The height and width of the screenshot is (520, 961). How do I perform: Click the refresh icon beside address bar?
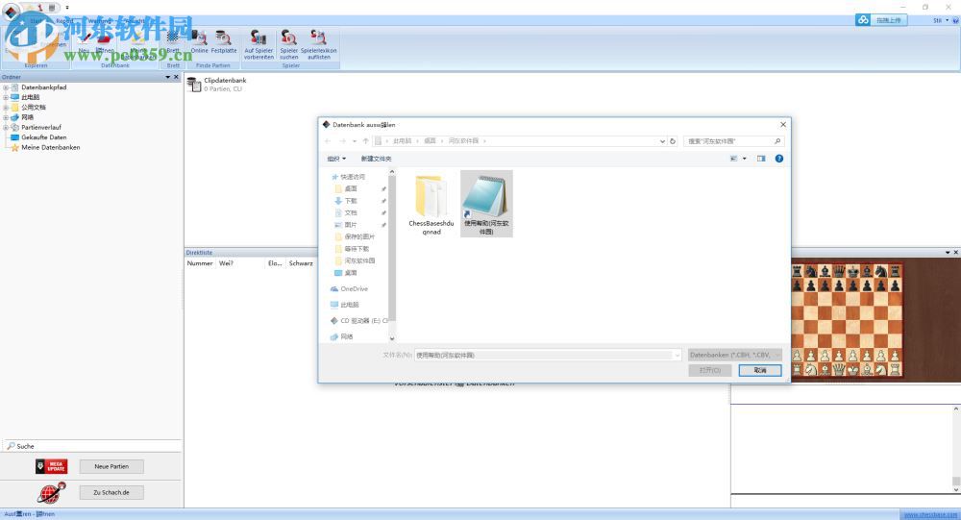[673, 141]
